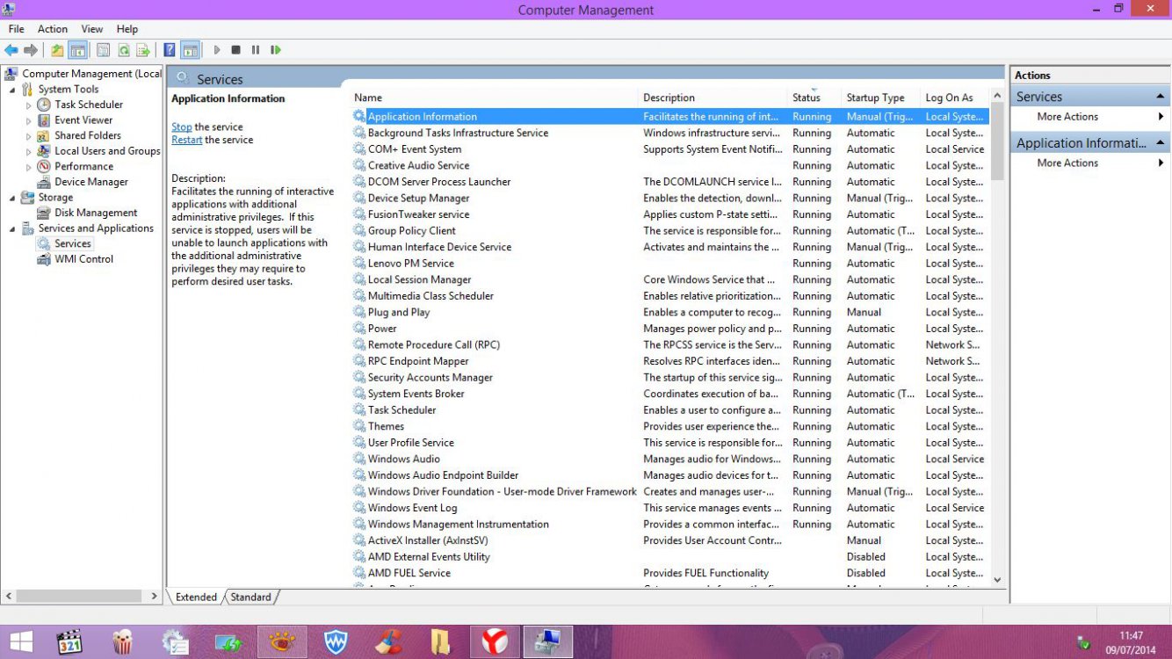
Task: Click the Refresh toolbar icon
Action: [124, 50]
